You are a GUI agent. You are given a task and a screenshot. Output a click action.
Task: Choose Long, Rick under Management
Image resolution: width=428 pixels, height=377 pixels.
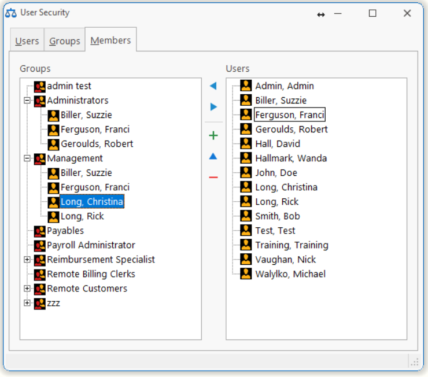pos(82,216)
